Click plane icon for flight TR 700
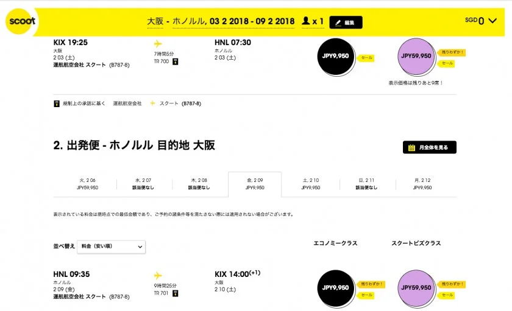The image size is (512, 311). click(158, 44)
